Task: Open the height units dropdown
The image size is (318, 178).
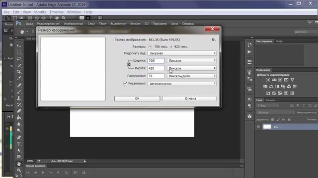Action: (192, 68)
